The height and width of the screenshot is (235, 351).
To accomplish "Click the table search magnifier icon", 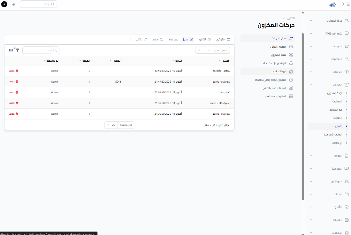I will click(x=55, y=50).
